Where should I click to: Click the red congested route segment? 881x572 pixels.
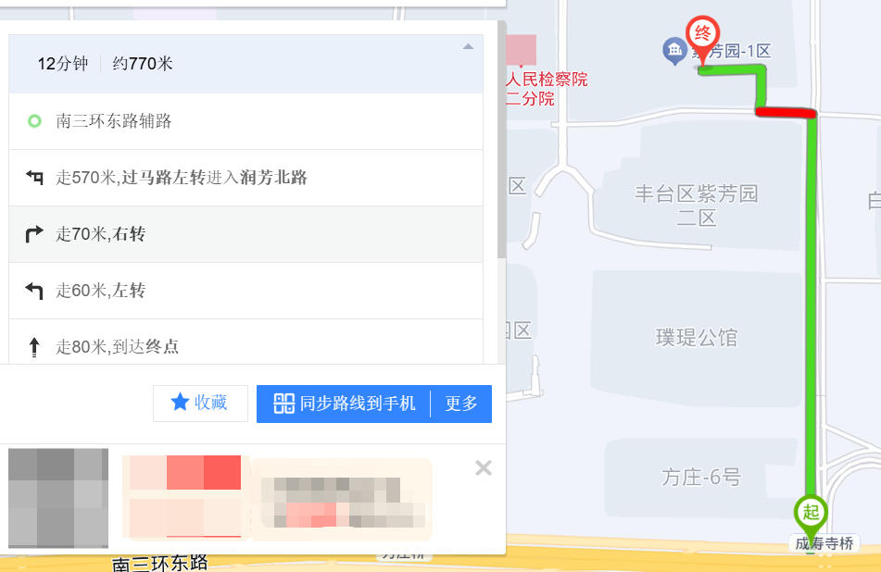tap(785, 113)
